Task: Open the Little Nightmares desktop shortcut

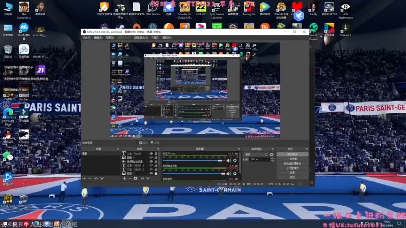Action: [x=346, y=10]
